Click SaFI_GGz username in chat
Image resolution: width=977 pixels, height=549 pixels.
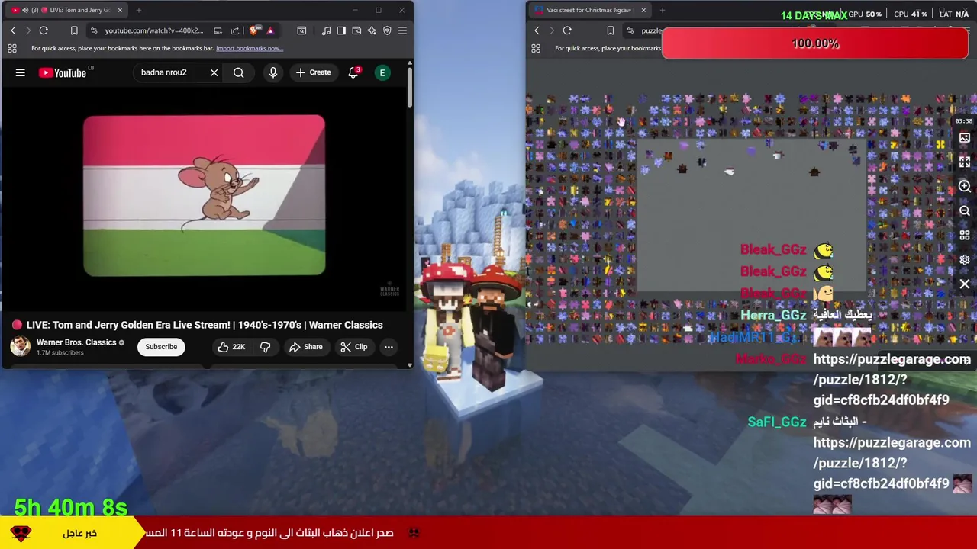click(x=777, y=422)
